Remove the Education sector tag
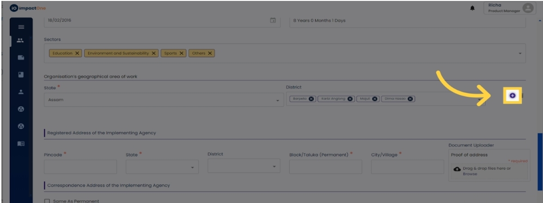 (77, 53)
